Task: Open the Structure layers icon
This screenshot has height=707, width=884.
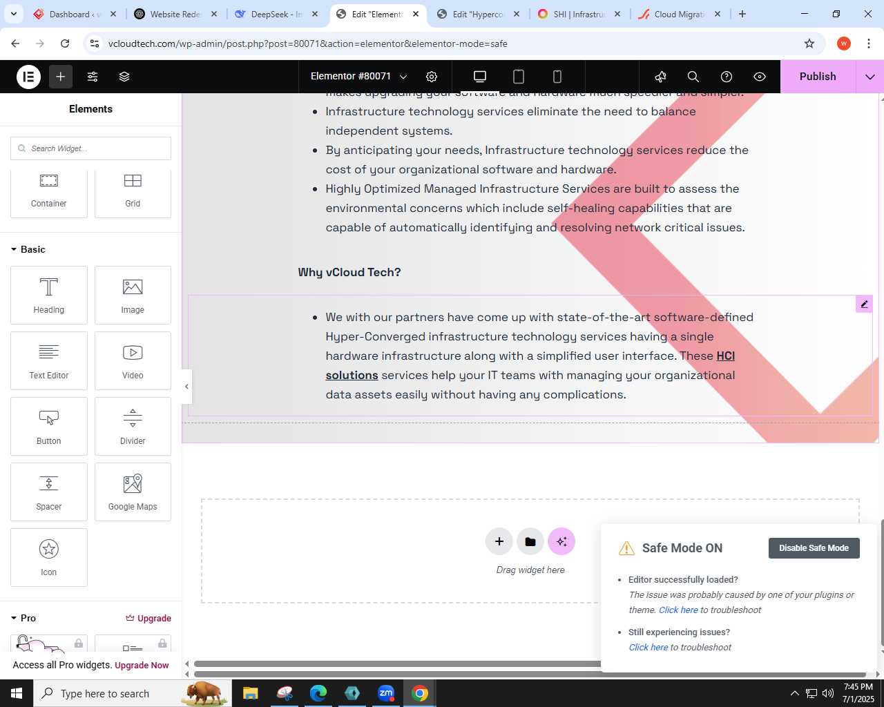Action: [124, 77]
